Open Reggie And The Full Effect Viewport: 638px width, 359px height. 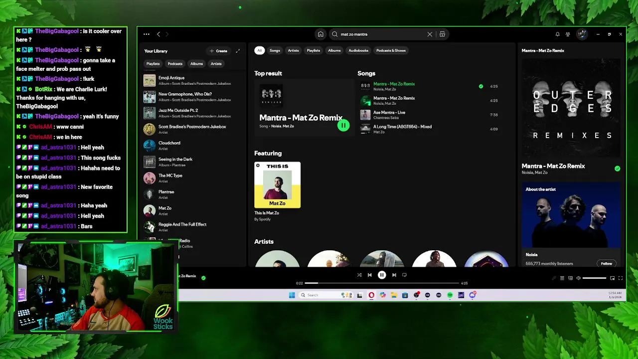point(192,227)
